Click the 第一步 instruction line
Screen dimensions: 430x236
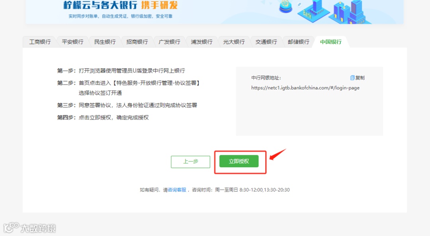click(x=121, y=71)
